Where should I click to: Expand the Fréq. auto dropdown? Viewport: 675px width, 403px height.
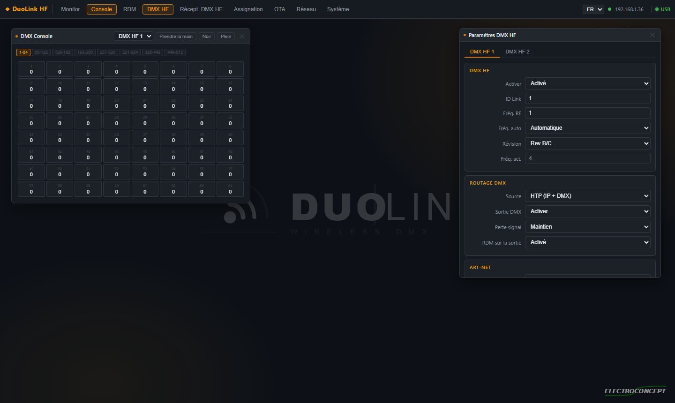coord(588,128)
